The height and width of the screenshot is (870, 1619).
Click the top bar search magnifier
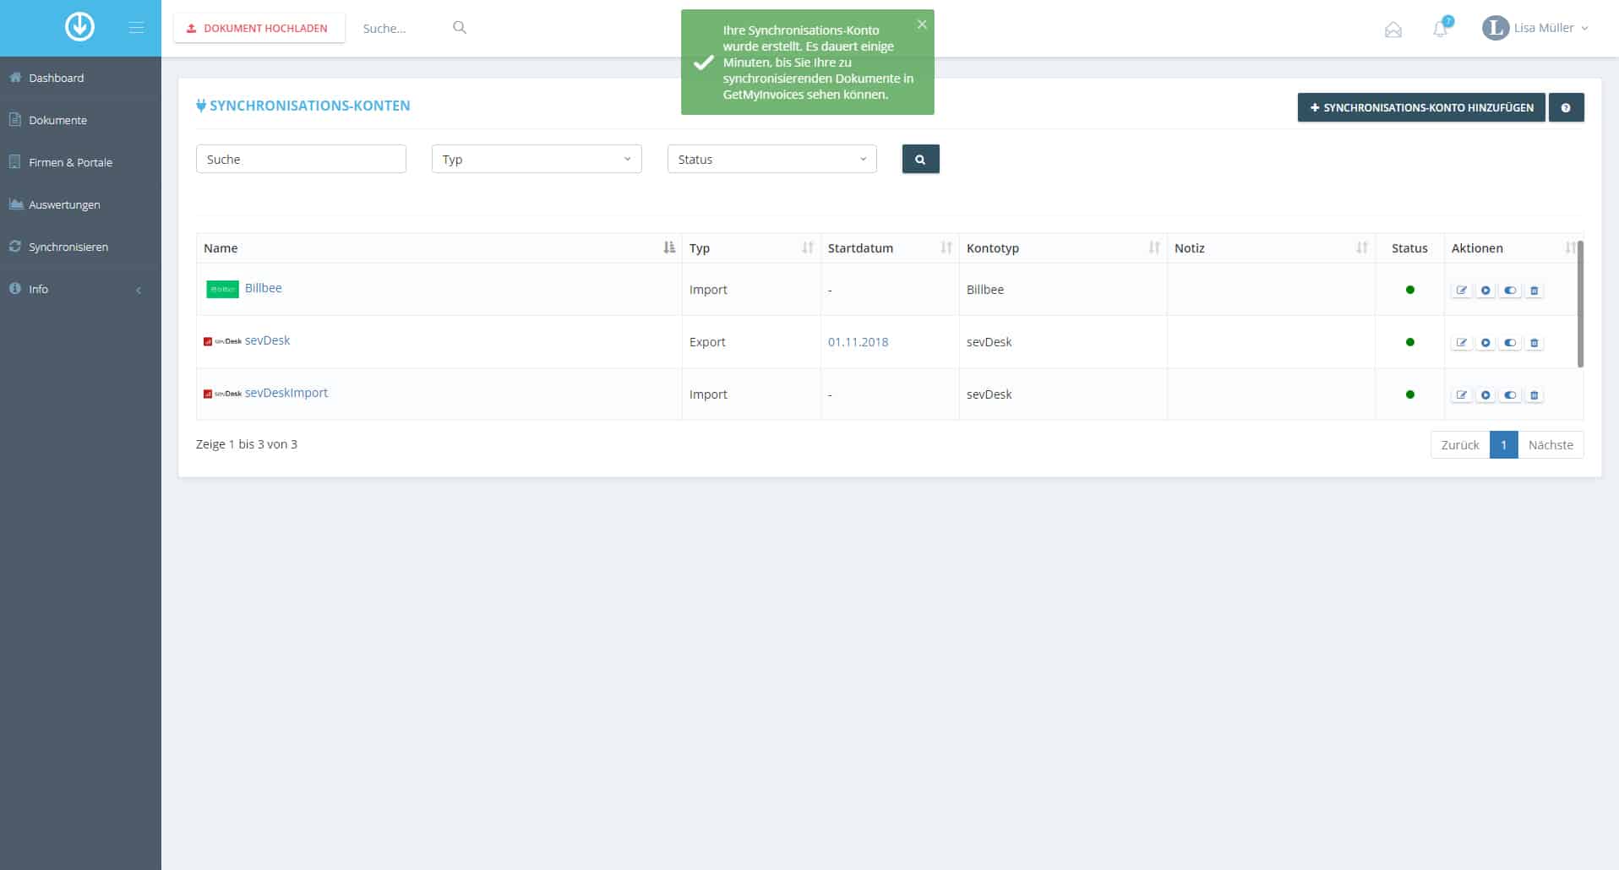(x=460, y=28)
